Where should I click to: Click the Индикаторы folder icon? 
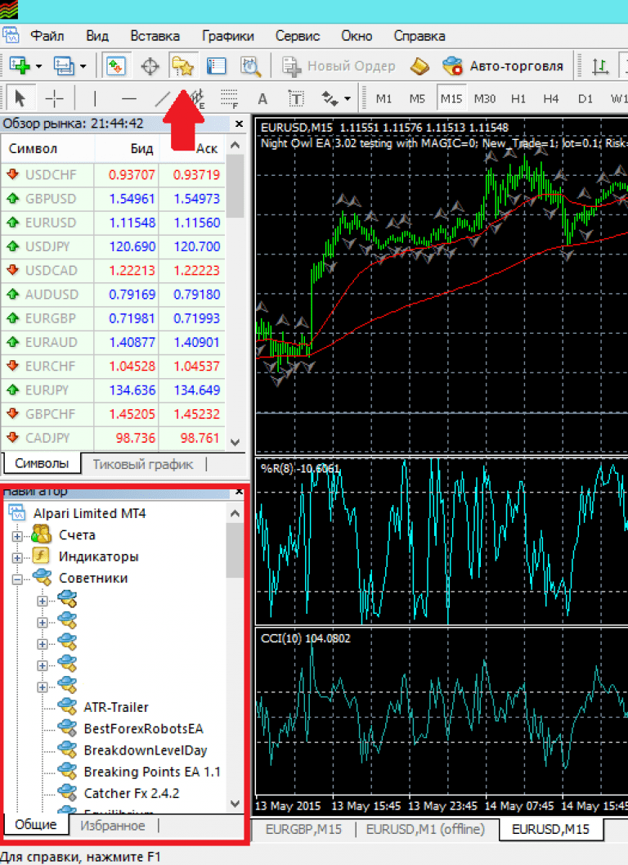click(42, 556)
